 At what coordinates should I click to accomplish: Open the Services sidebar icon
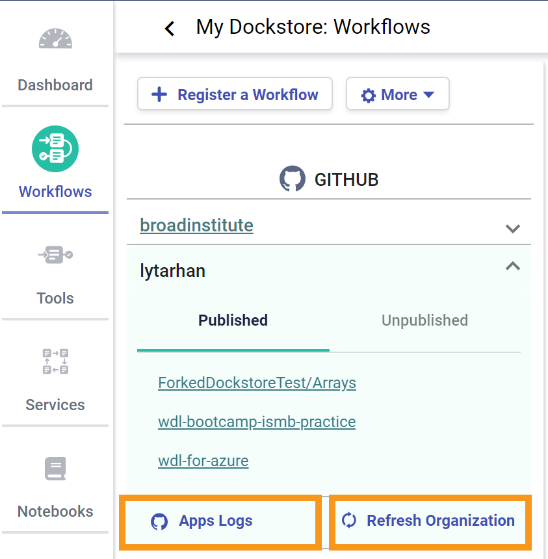(55, 361)
